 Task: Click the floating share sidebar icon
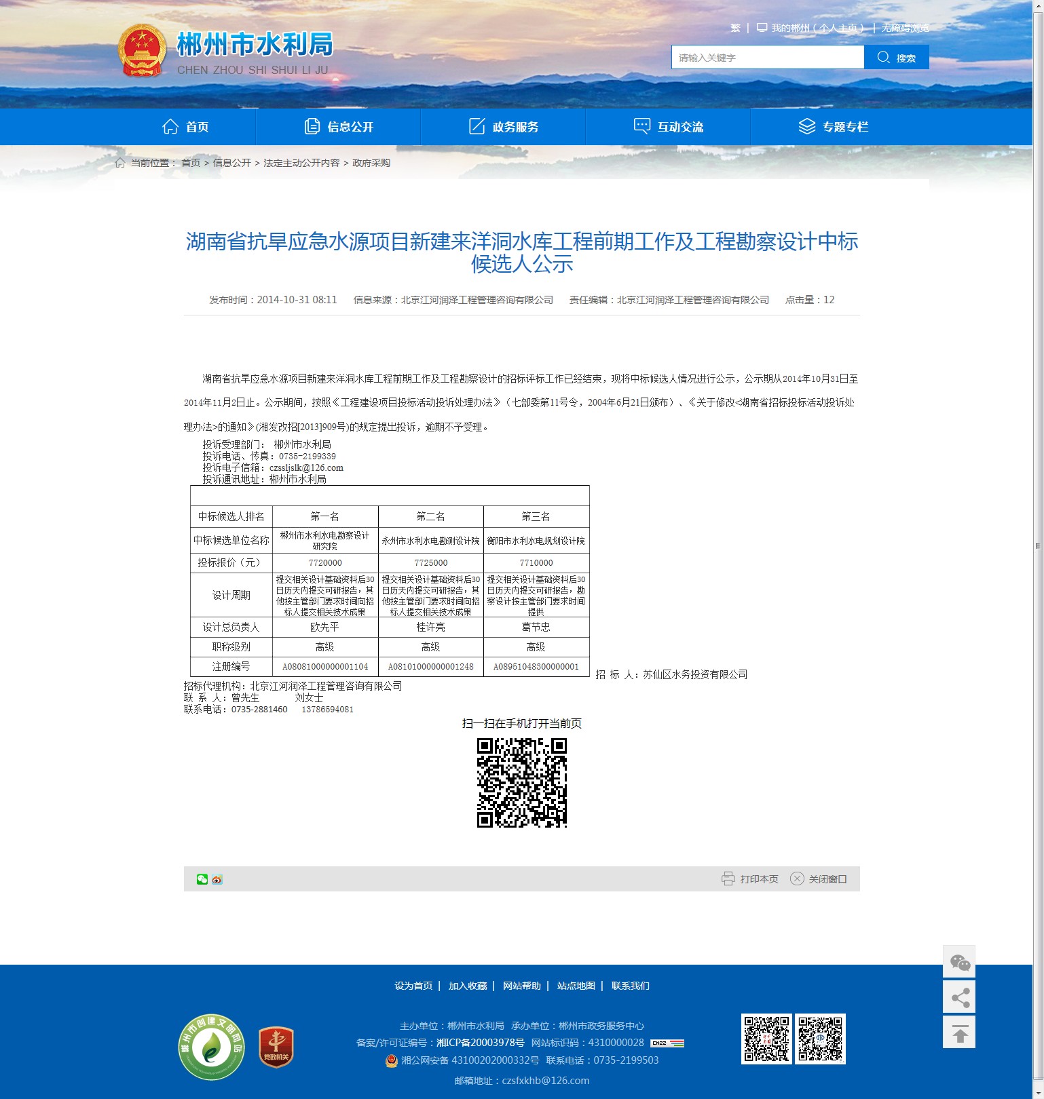pyautogui.click(x=959, y=997)
